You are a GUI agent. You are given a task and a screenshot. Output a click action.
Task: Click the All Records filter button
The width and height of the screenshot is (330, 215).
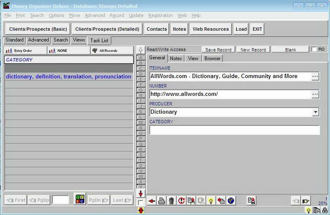click(112, 51)
